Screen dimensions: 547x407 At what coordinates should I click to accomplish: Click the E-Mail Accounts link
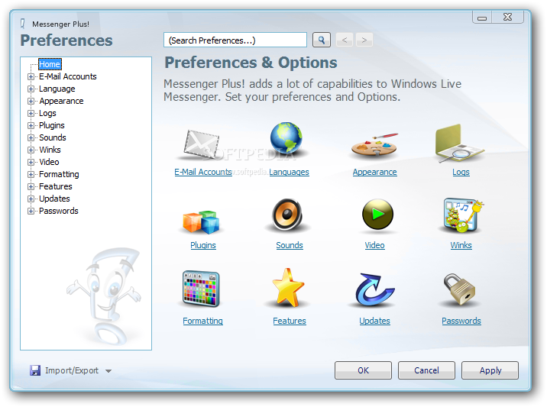[203, 172]
